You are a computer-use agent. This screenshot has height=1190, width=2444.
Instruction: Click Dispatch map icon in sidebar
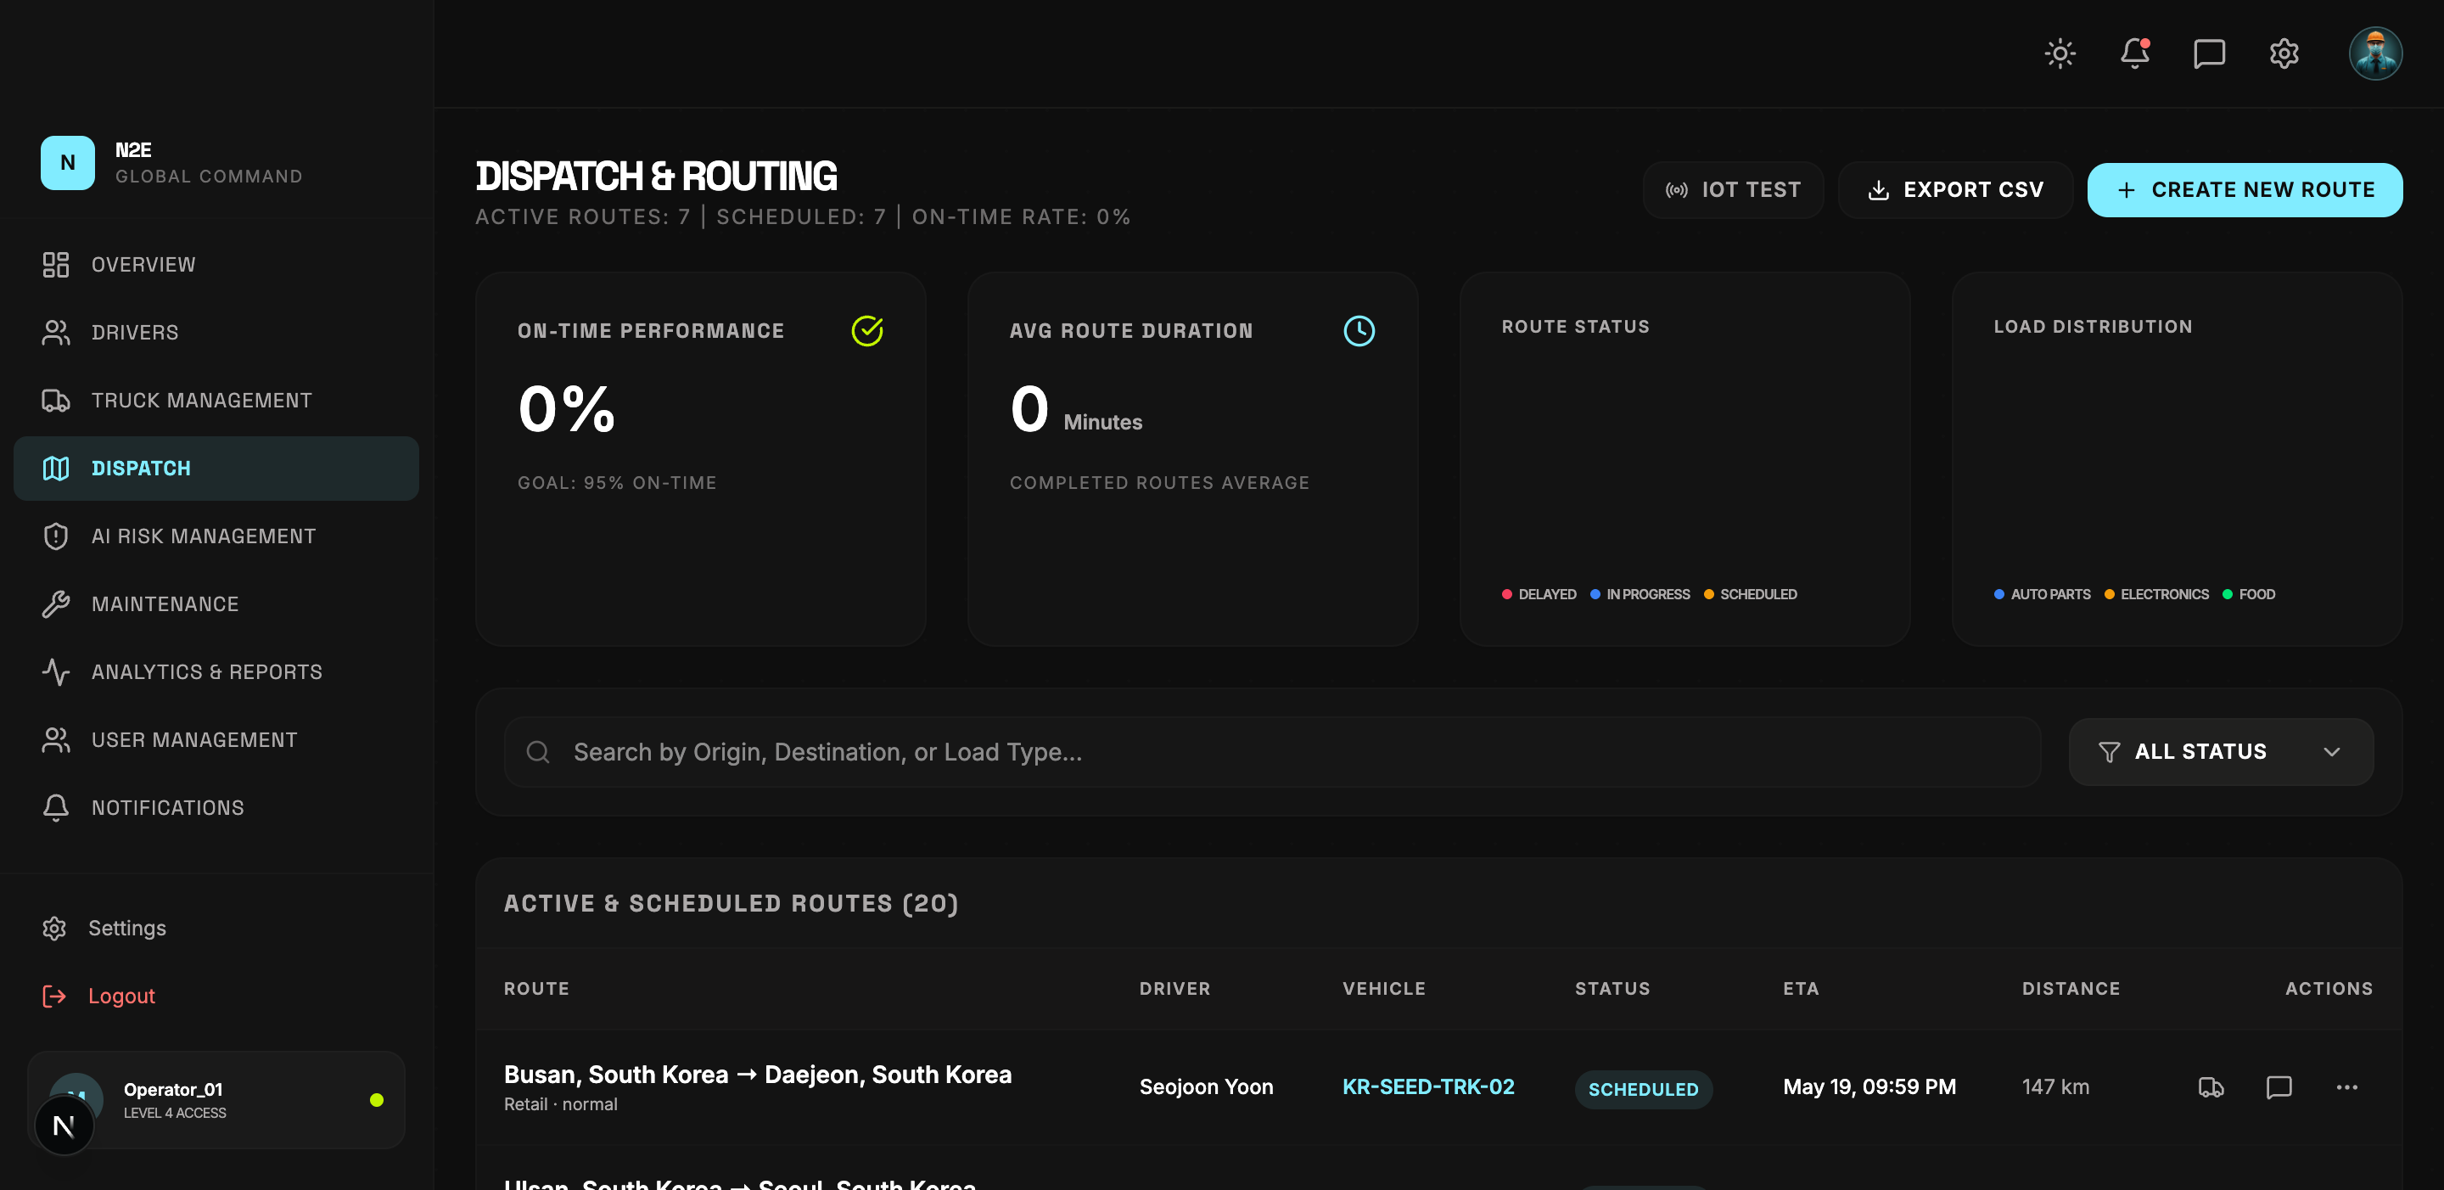point(56,468)
